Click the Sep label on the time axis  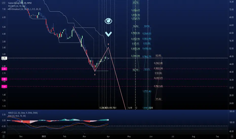click(x=217, y=136)
